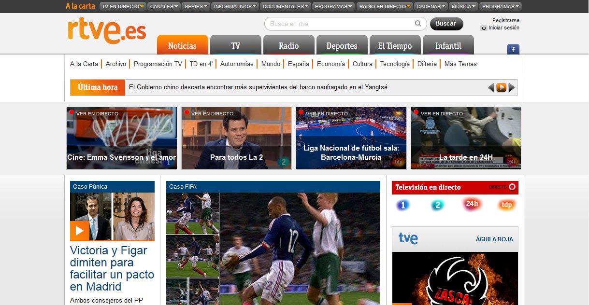Open the INFORMATIVOS dropdown
The height and width of the screenshot is (305, 589).
[x=235, y=6]
